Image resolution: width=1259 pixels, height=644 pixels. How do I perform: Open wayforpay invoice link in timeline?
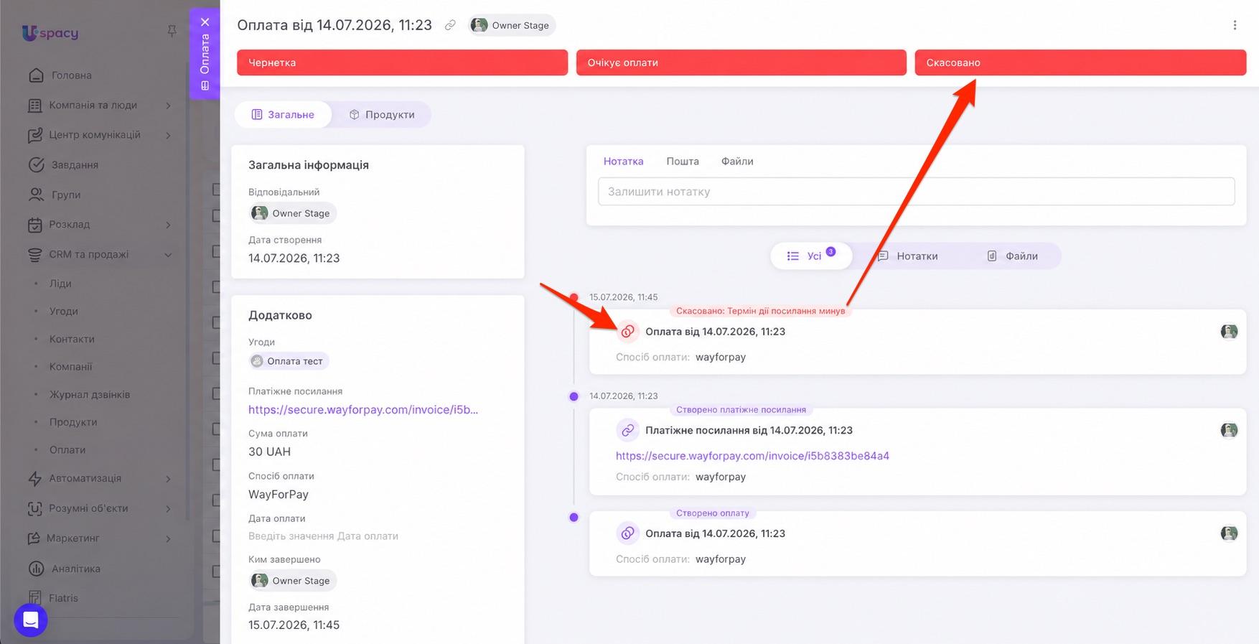click(x=752, y=456)
